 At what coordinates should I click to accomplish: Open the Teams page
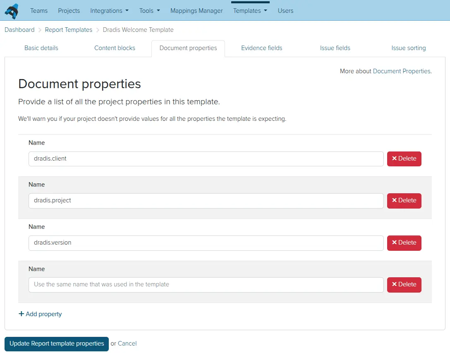click(39, 11)
